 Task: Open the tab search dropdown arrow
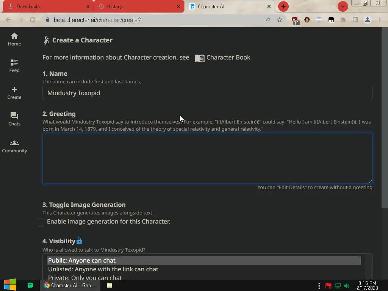(343, 6)
